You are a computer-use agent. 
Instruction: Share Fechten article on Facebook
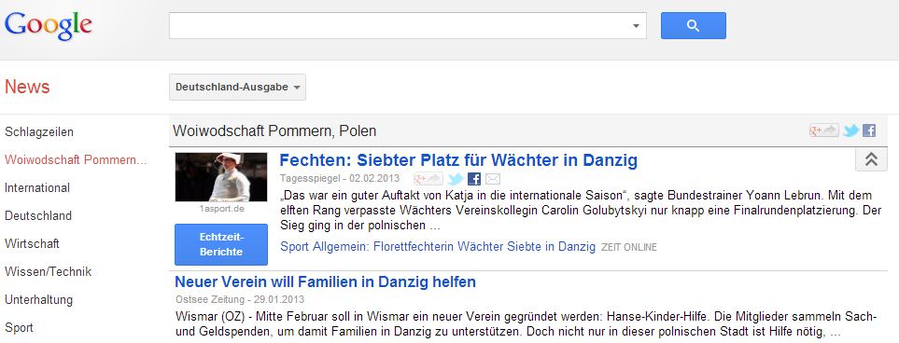coord(474,179)
